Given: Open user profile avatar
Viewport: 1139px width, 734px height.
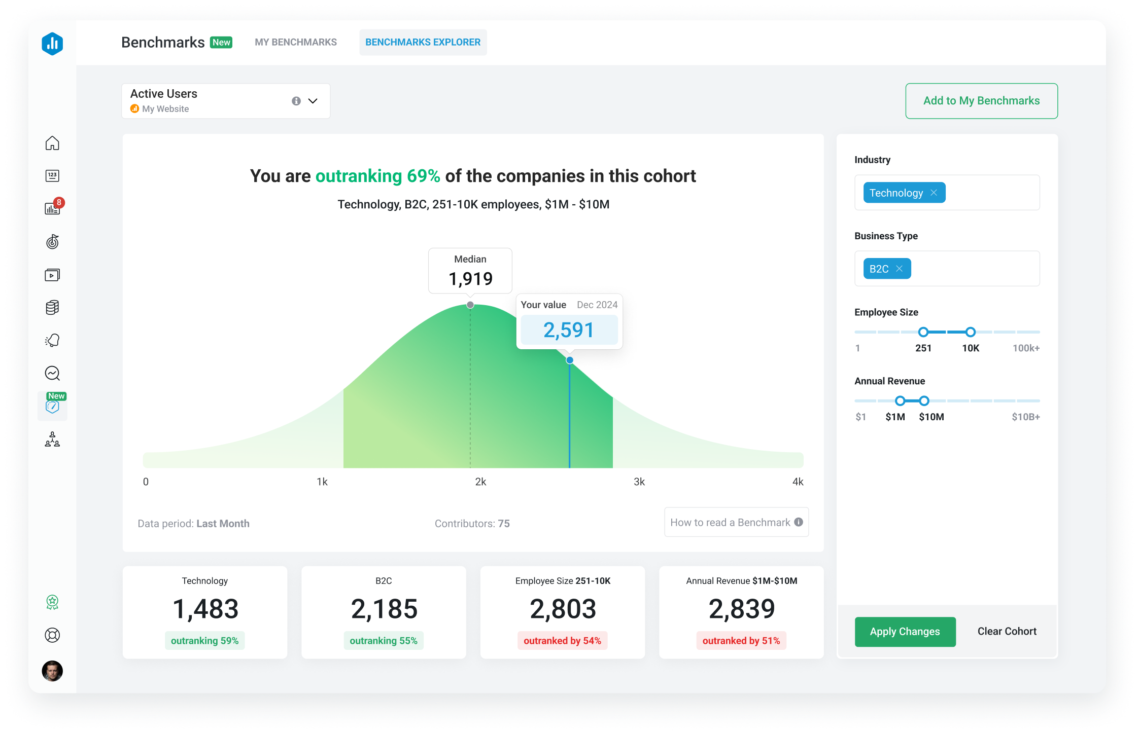Looking at the screenshot, I should 52,671.
